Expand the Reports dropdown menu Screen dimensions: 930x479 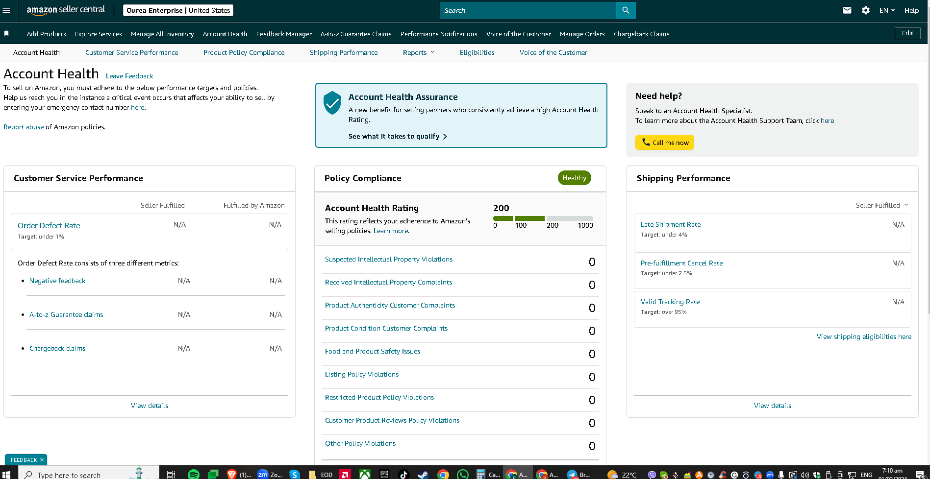pyautogui.click(x=419, y=52)
